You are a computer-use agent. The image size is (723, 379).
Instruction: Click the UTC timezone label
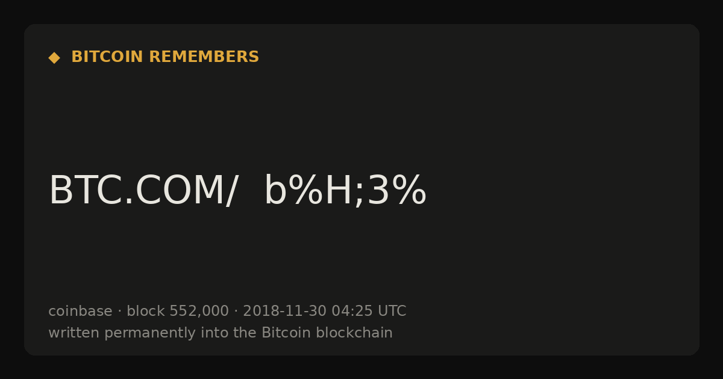(x=392, y=311)
